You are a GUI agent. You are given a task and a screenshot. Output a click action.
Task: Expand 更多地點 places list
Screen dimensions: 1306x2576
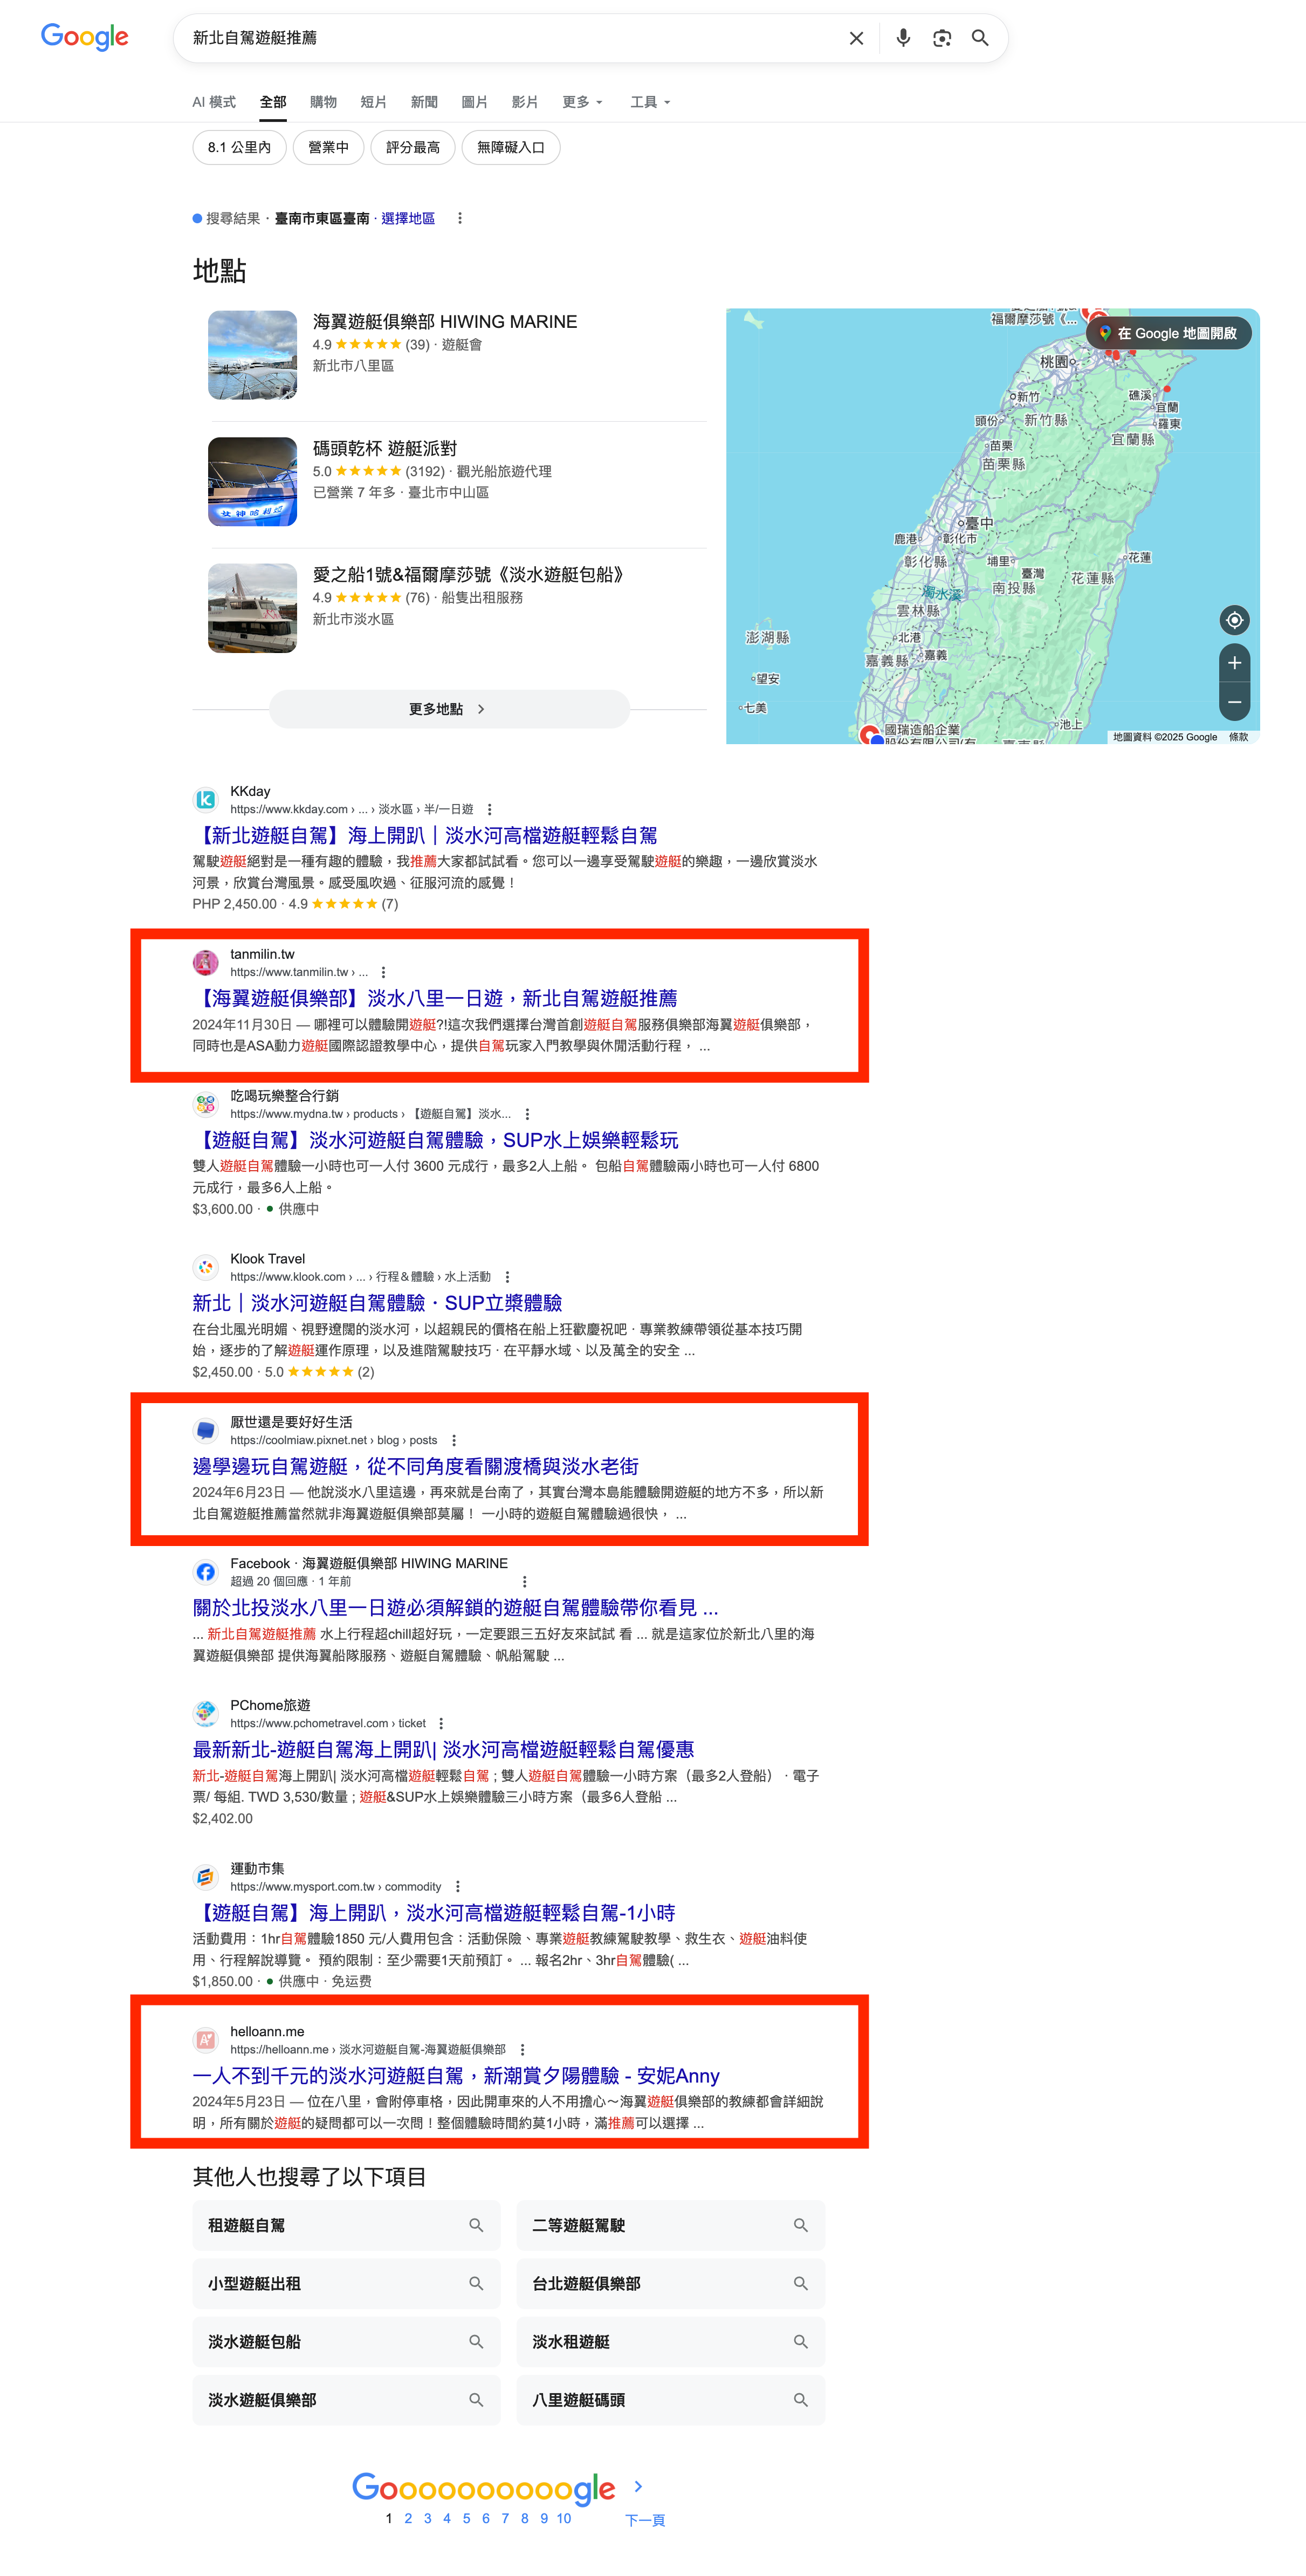click(449, 709)
